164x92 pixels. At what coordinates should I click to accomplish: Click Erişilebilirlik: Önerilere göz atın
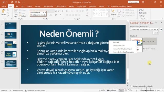click(x=35, y=90)
